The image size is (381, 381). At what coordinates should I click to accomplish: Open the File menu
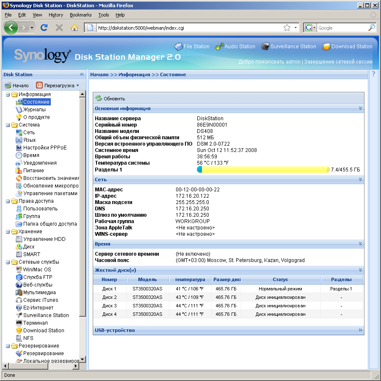click(x=8, y=15)
